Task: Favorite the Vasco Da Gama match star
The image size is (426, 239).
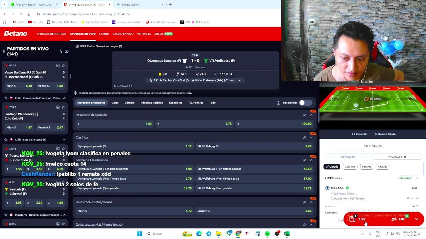Action: tap(63, 65)
